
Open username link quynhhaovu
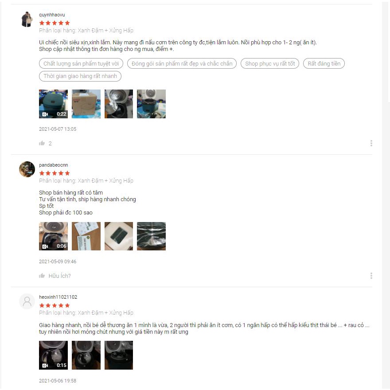52,15
